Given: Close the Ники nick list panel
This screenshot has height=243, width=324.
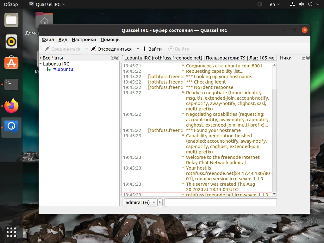Looking at the screenshot, I should (x=308, y=58).
